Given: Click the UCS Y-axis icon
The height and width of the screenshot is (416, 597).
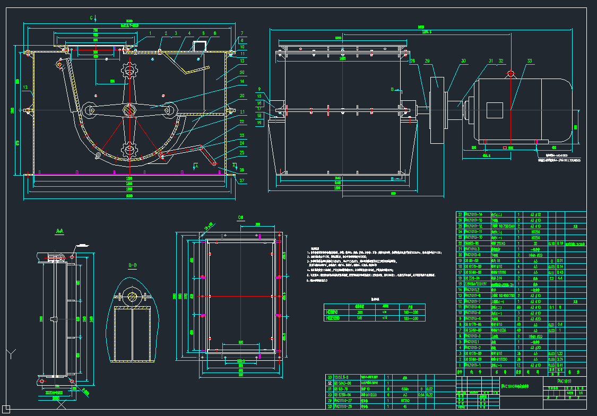Looking at the screenshot, I should (11, 353).
